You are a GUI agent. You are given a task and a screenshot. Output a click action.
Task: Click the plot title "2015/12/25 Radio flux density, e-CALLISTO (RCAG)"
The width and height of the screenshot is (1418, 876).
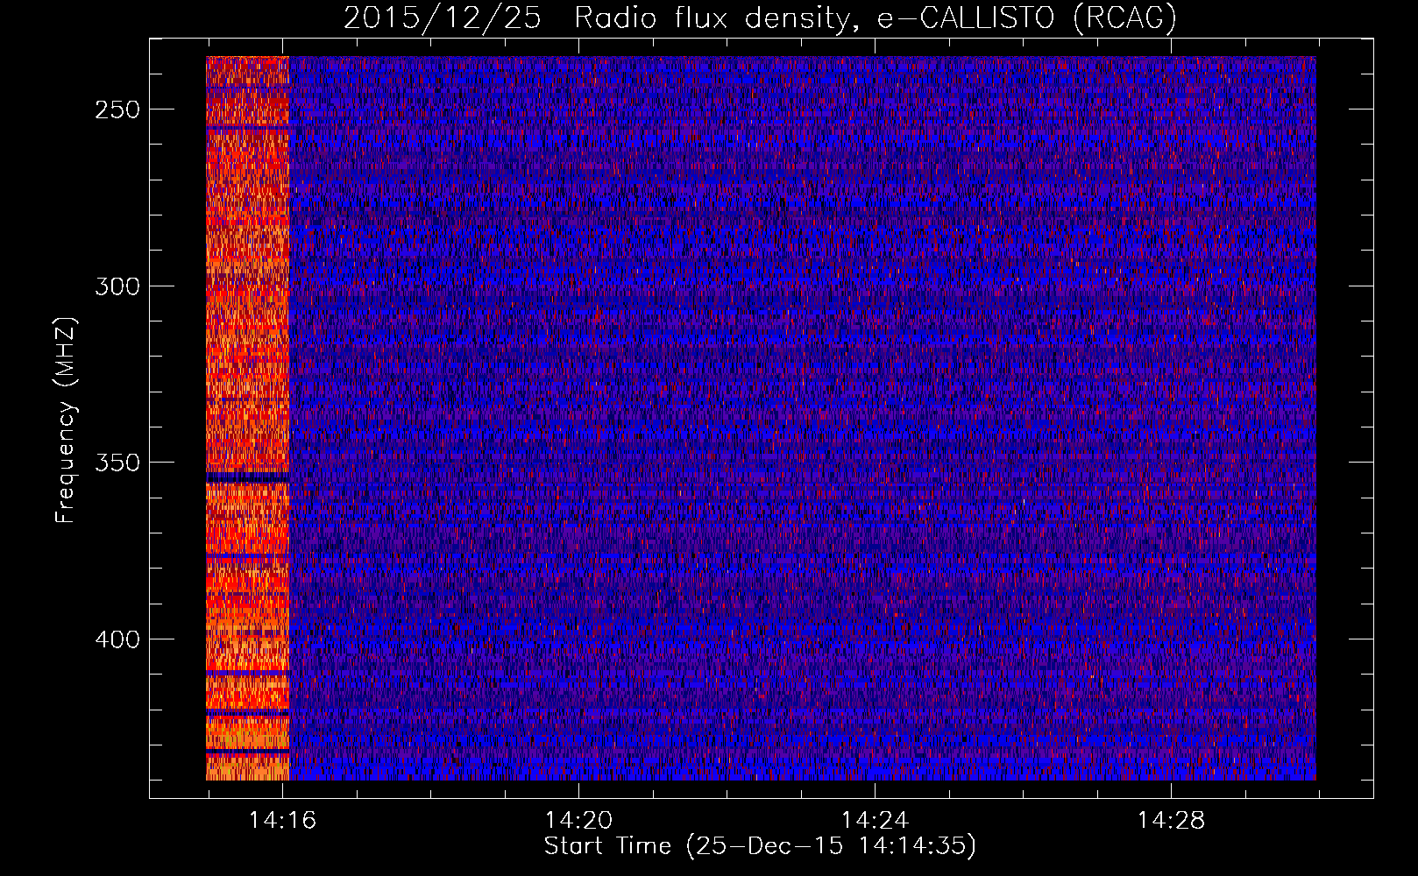(760, 18)
